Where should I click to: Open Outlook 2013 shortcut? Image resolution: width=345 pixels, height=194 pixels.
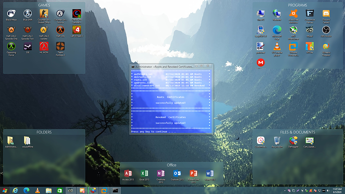pos(177,175)
